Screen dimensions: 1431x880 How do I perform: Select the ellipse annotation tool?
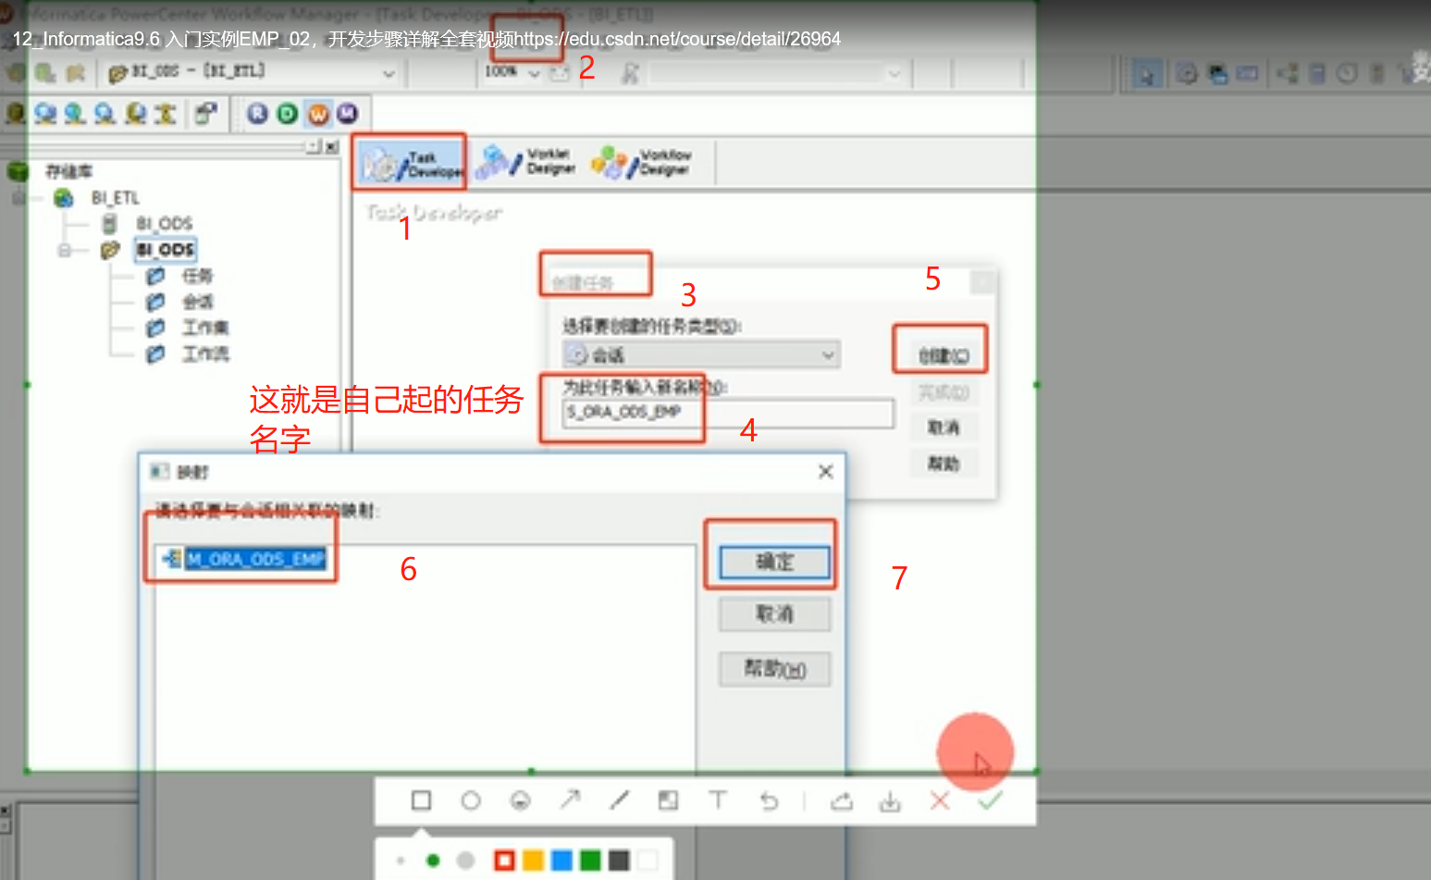click(x=471, y=800)
